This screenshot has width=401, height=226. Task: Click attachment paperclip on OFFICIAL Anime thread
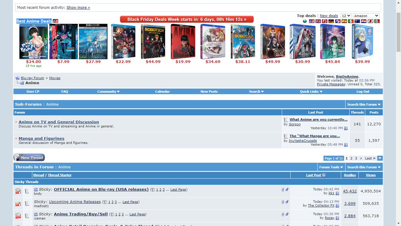(283, 190)
